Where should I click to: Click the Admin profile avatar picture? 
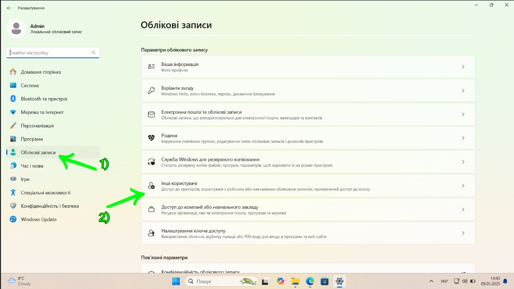coord(16,29)
